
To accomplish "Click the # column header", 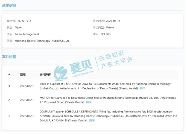I will click(x=9, y=75).
